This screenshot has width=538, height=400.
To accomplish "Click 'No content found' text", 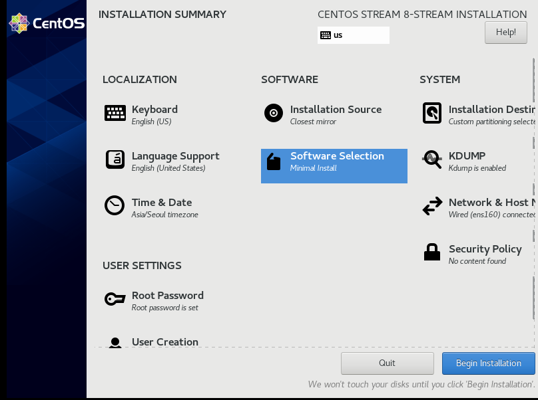I will click(x=477, y=261).
